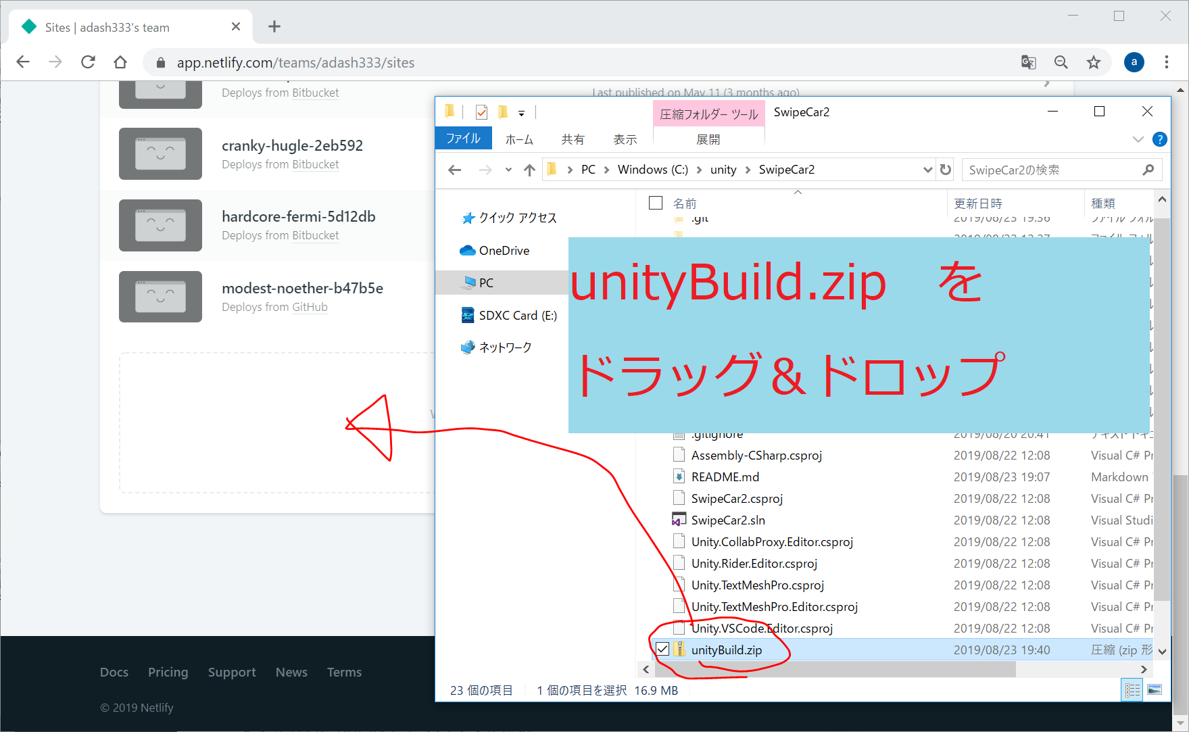Image resolution: width=1189 pixels, height=732 pixels.
Task: Click the horizontal scrollbar right arrow
Action: tap(1144, 669)
